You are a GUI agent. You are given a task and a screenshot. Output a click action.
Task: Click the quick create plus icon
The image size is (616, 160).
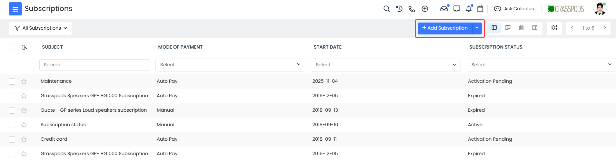[425, 9]
